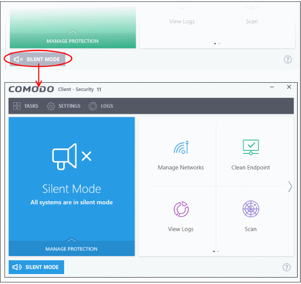The image size is (301, 284).
Task: Click the large megaphone Silent Mode icon
Action: coord(72,156)
